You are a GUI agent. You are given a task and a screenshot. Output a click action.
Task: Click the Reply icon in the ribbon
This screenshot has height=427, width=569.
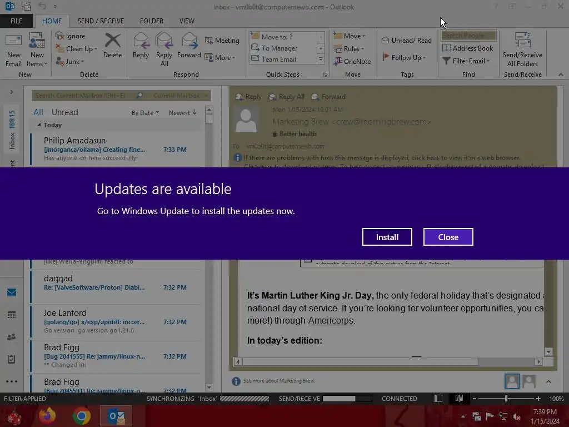(x=141, y=46)
